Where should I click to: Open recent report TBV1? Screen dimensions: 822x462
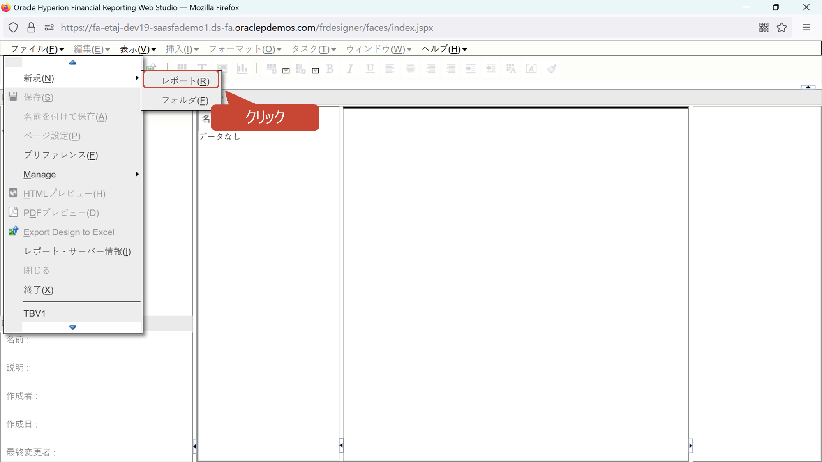coord(35,313)
